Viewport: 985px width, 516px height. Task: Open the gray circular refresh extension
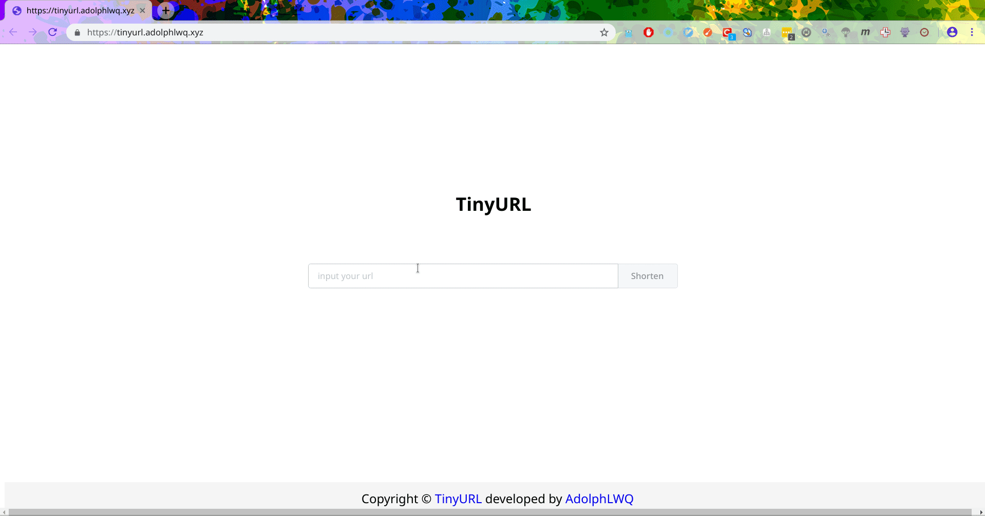tap(806, 32)
